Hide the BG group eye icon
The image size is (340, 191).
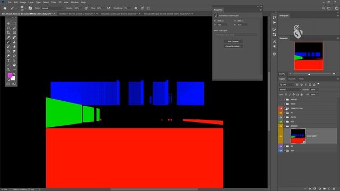280,146
